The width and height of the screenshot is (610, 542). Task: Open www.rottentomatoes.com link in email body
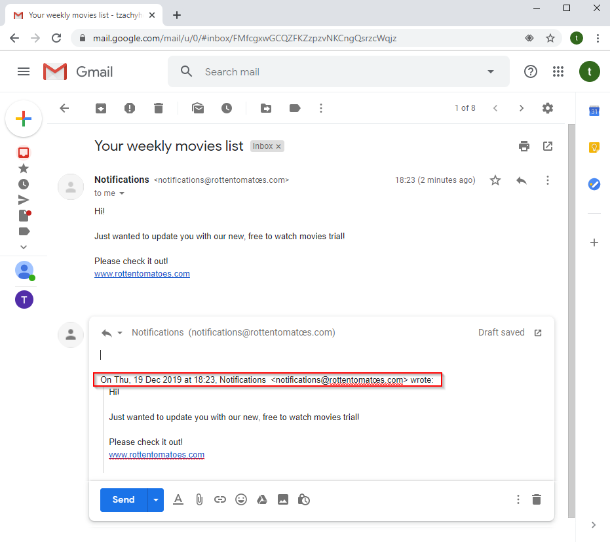tap(142, 273)
